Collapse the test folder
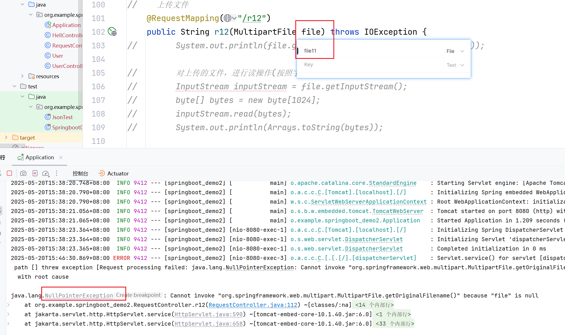Image resolution: width=565 pixels, height=335 pixels. (x=14, y=86)
